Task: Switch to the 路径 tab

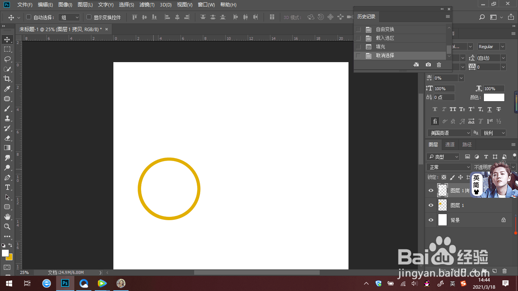Action: point(467,145)
